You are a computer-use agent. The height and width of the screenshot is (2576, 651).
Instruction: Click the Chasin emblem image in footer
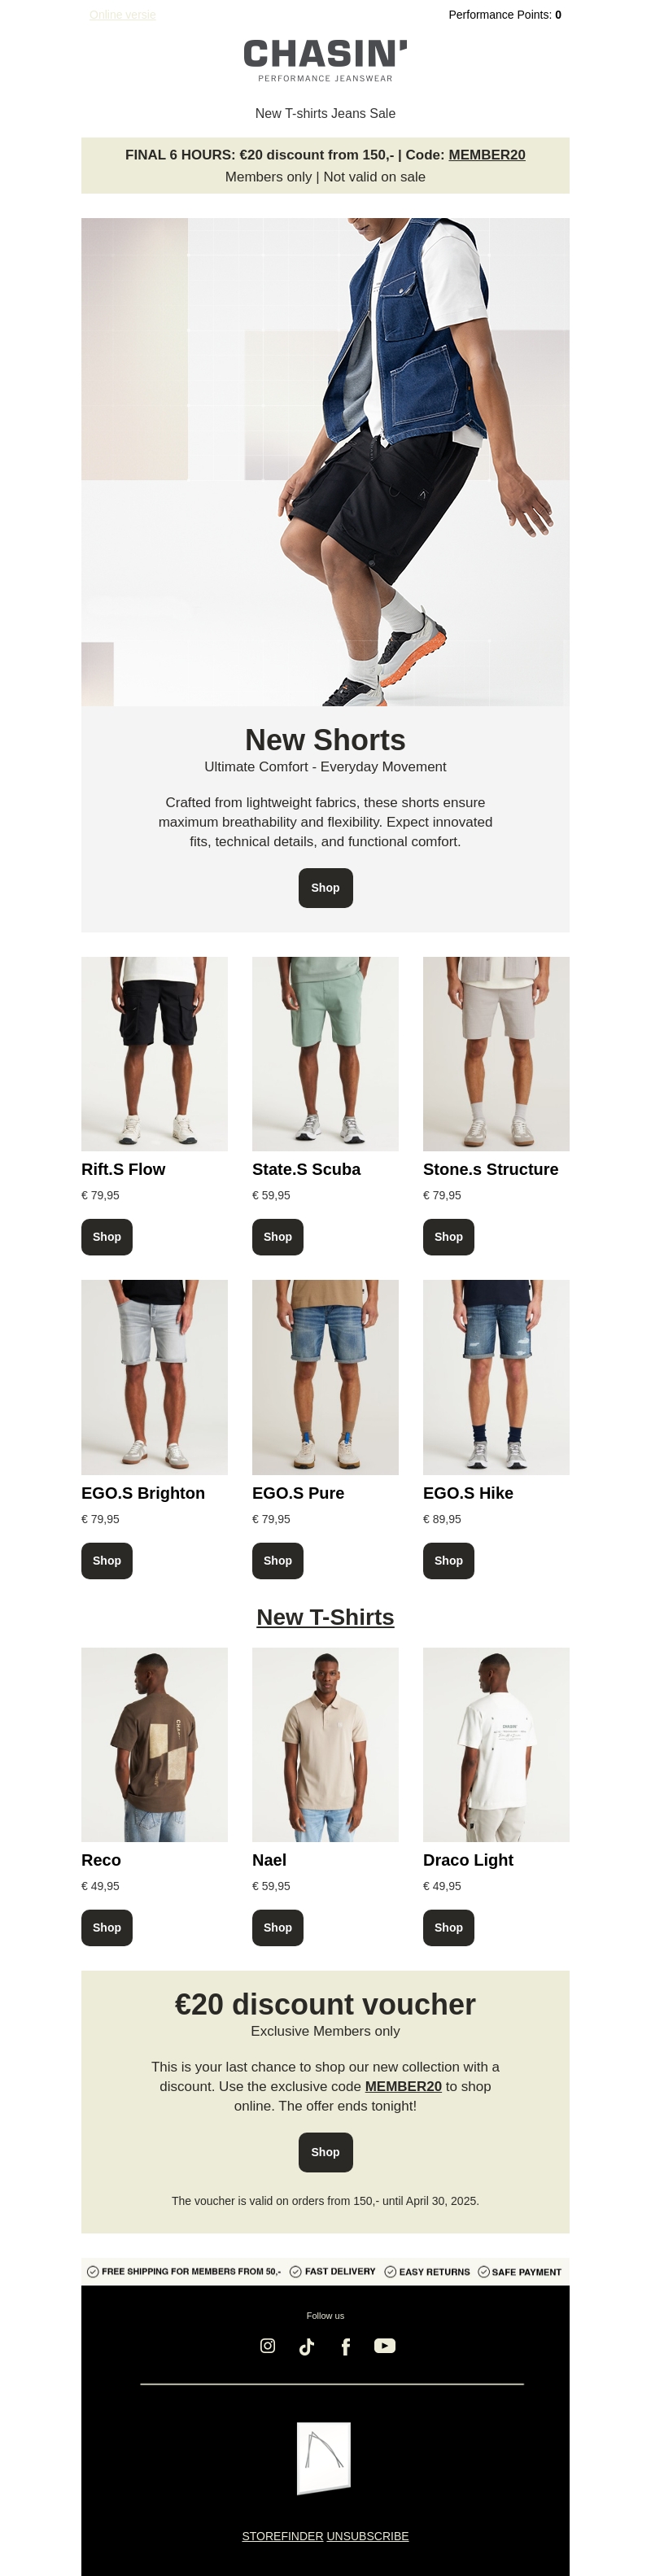325,2458
